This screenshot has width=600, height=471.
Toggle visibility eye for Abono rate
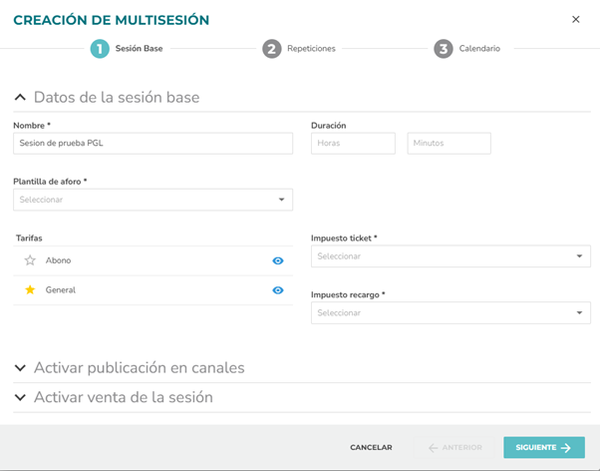click(x=278, y=260)
